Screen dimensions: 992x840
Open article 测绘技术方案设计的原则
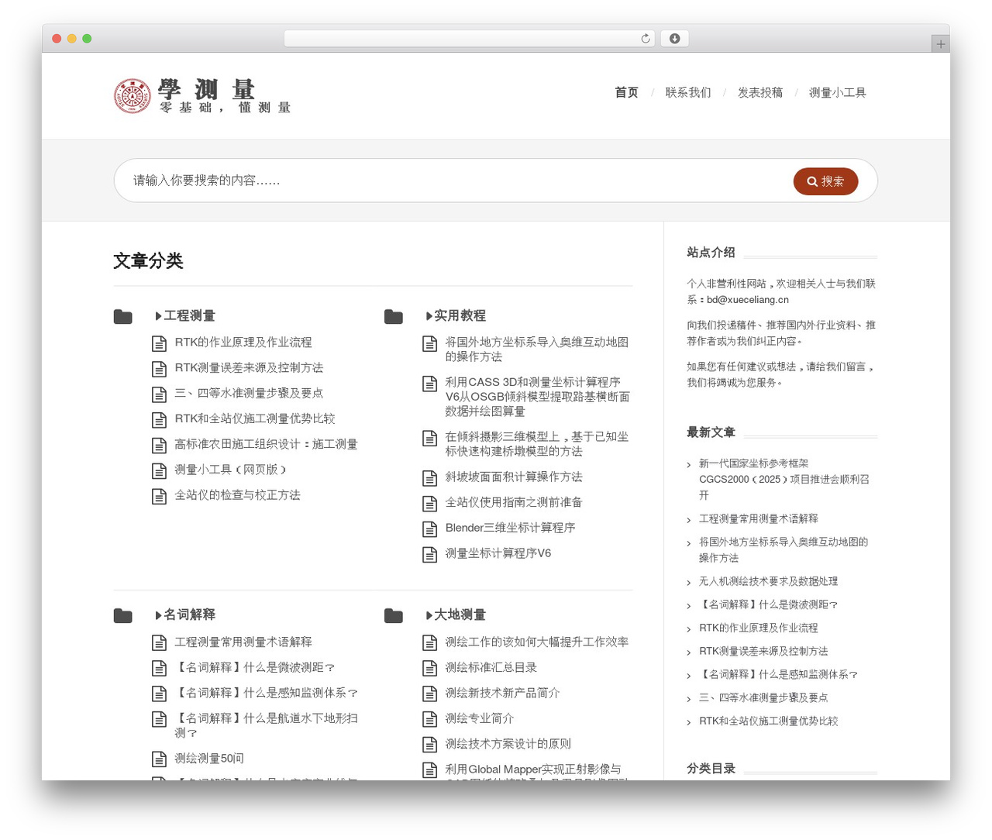[508, 744]
